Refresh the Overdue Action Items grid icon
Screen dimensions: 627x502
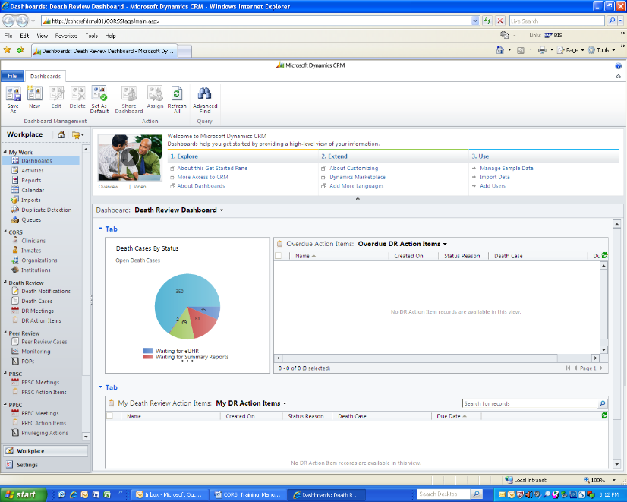tap(604, 256)
